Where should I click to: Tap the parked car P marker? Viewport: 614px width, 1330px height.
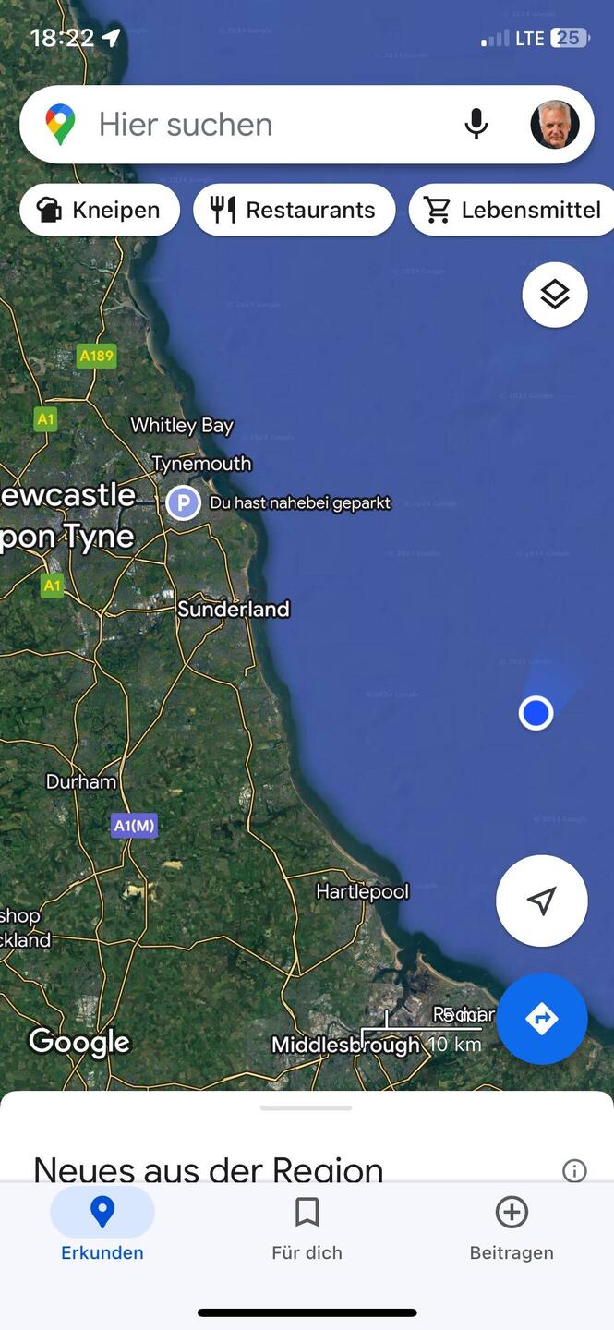[184, 503]
